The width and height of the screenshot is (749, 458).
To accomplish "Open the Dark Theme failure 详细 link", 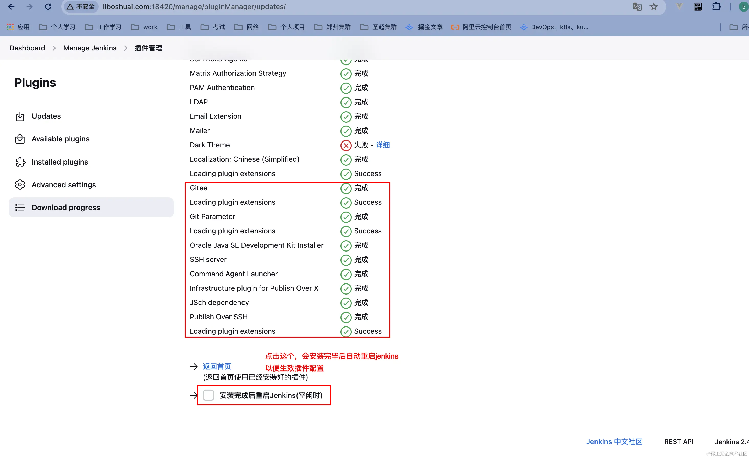I will pyautogui.click(x=382, y=145).
